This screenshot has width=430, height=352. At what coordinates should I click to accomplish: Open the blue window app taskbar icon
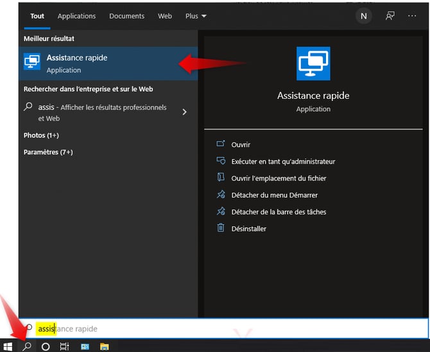click(x=85, y=347)
